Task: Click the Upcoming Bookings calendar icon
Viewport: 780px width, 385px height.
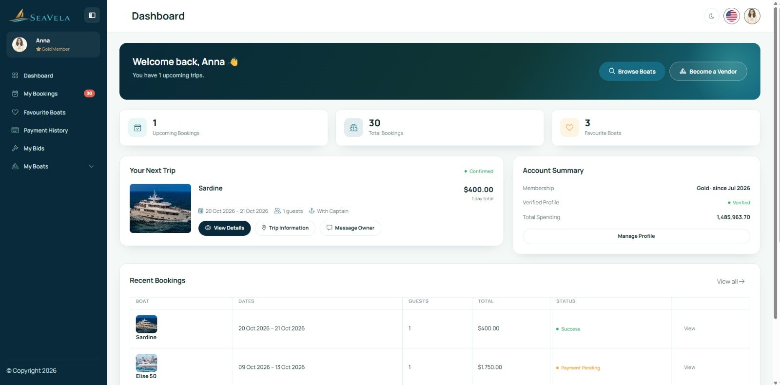Action: (x=137, y=128)
